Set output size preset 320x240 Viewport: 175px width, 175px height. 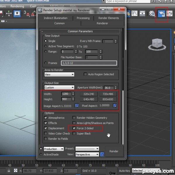[89, 94]
